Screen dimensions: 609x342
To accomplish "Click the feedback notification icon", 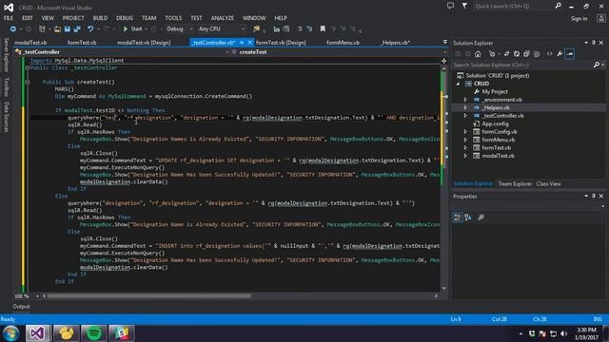I will coord(450,6).
